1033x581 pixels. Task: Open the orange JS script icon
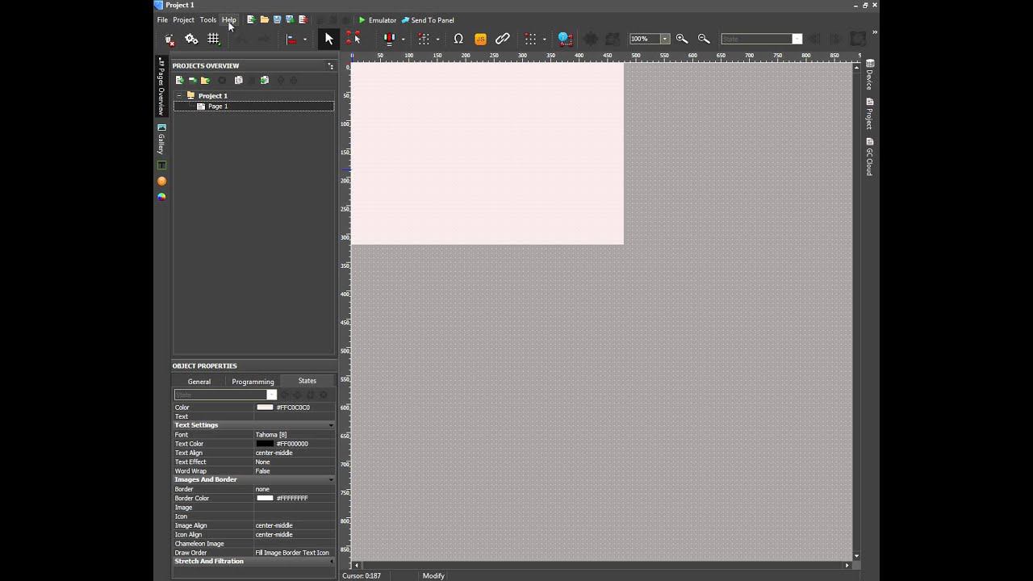click(480, 39)
